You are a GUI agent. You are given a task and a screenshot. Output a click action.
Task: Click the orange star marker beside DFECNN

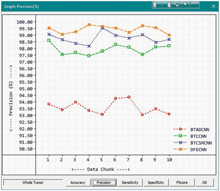pos(180,149)
